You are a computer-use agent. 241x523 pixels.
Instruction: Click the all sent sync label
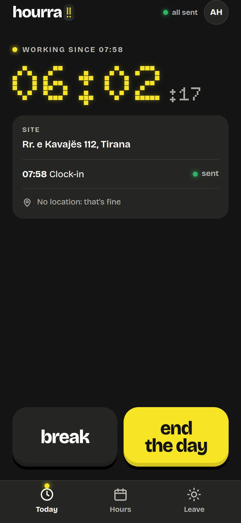pos(184,12)
